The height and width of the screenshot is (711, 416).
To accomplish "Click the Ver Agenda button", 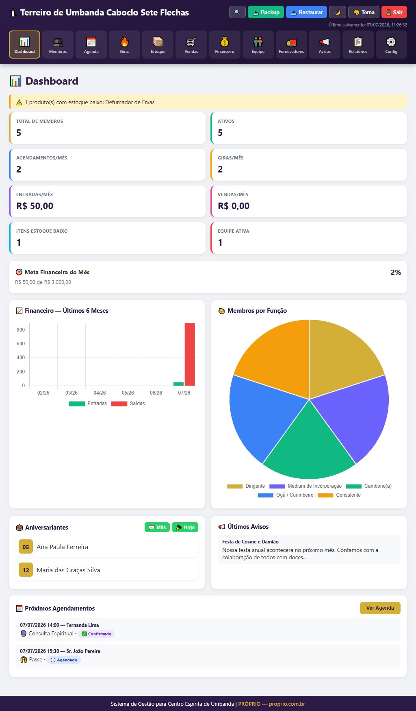I will pos(380,608).
